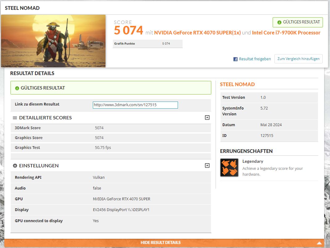Click the Datum value Mai 28 2024
330x248 pixels.
point(271,125)
